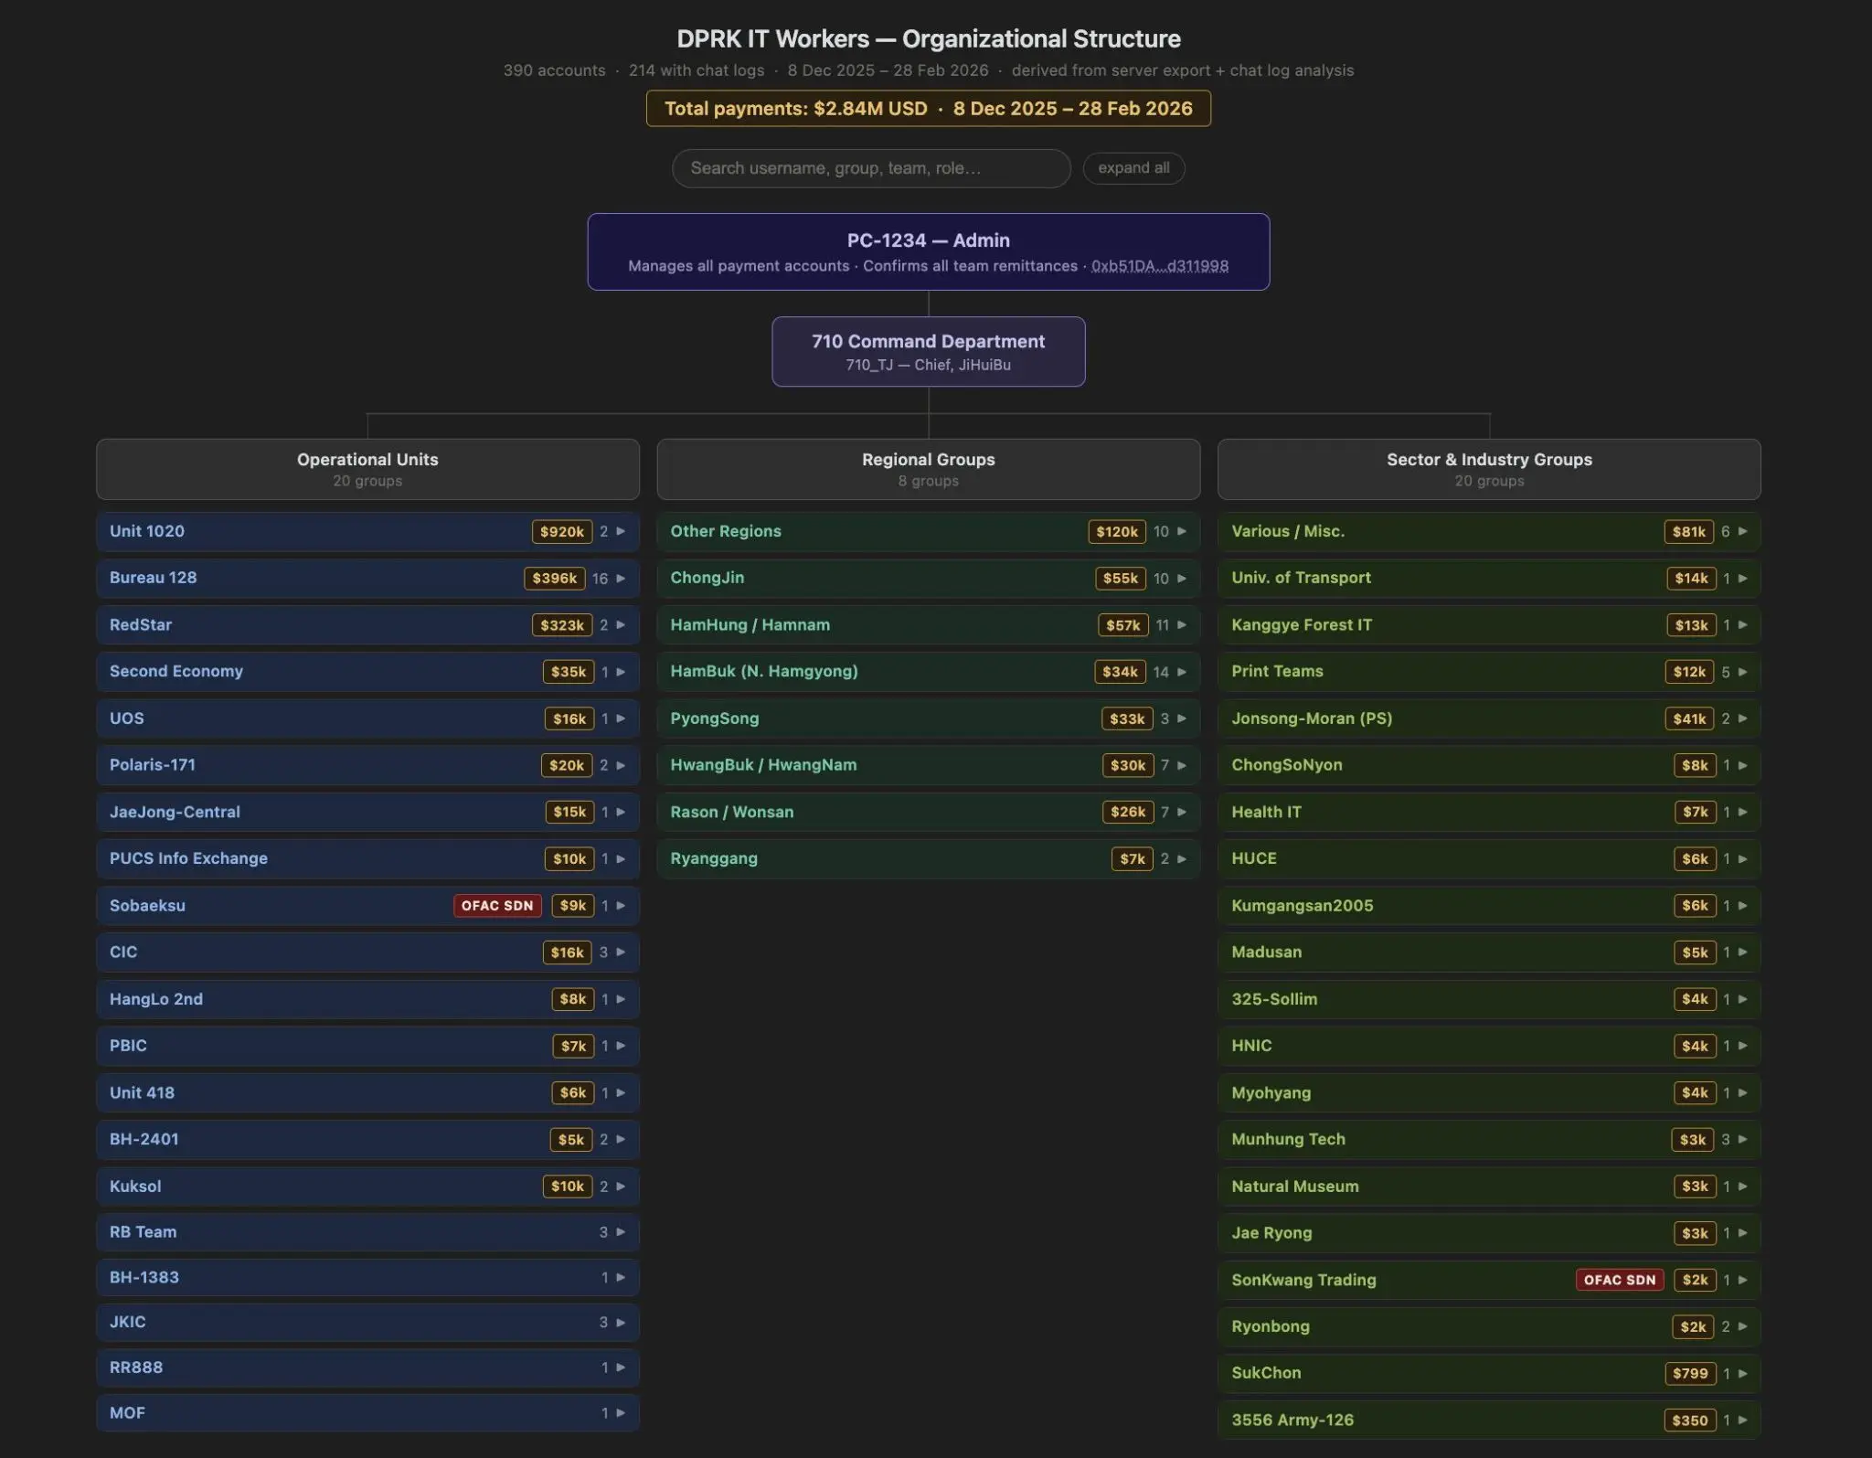Expand the Bureau 128 group
This screenshot has height=1458, width=1872.
(619, 578)
